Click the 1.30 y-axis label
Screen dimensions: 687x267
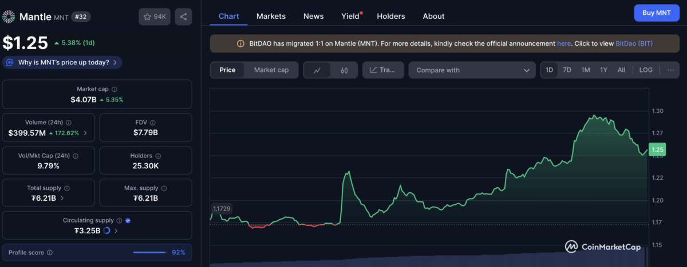click(658, 111)
